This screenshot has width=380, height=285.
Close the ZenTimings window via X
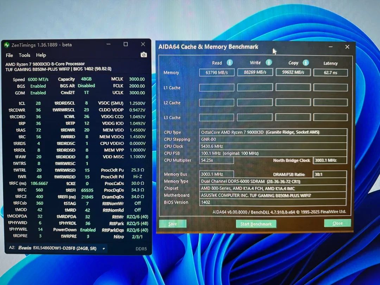(x=143, y=44)
